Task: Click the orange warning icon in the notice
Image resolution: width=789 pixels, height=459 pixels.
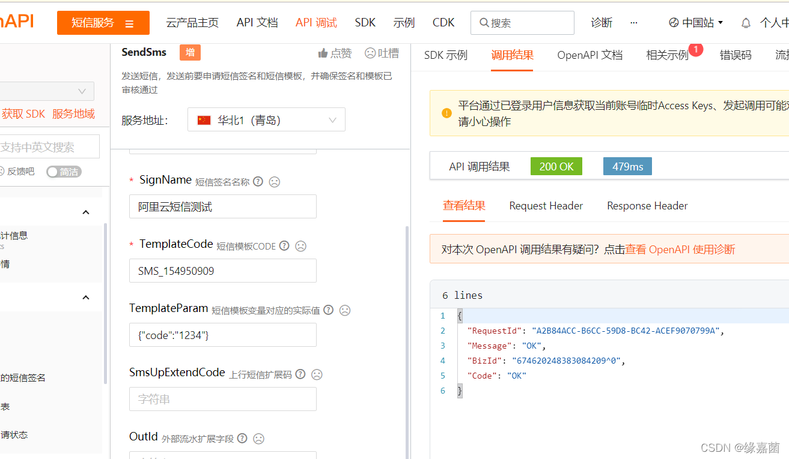Action: (446, 113)
